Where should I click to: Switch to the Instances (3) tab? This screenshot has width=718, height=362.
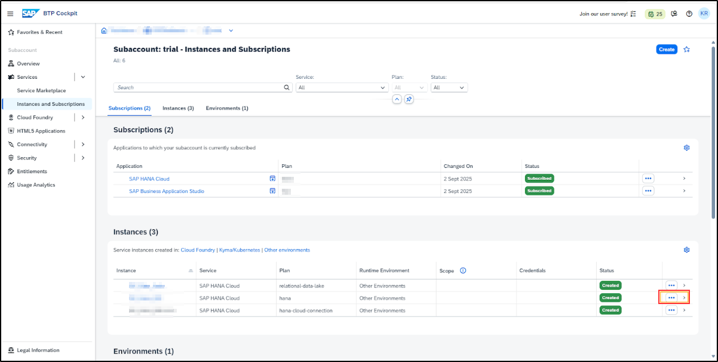click(x=178, y=108)
